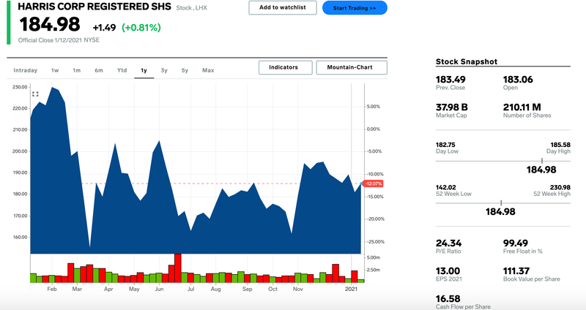Open the Indicators dropdown
Image resolution: width=586 pixels, height=310 pixels.
point(286,67)
